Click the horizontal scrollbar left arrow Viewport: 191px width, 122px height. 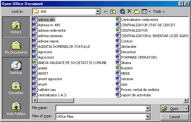click(35, 100)
